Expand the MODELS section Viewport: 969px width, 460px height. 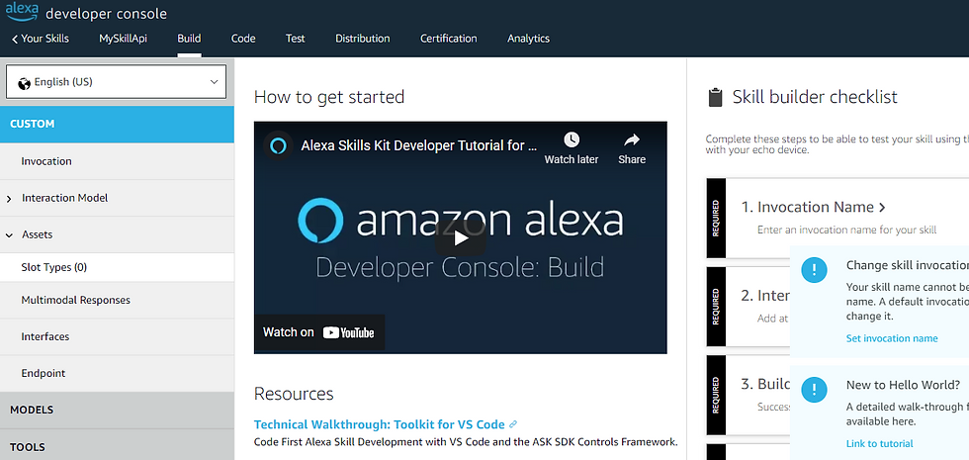click(117, 410)
